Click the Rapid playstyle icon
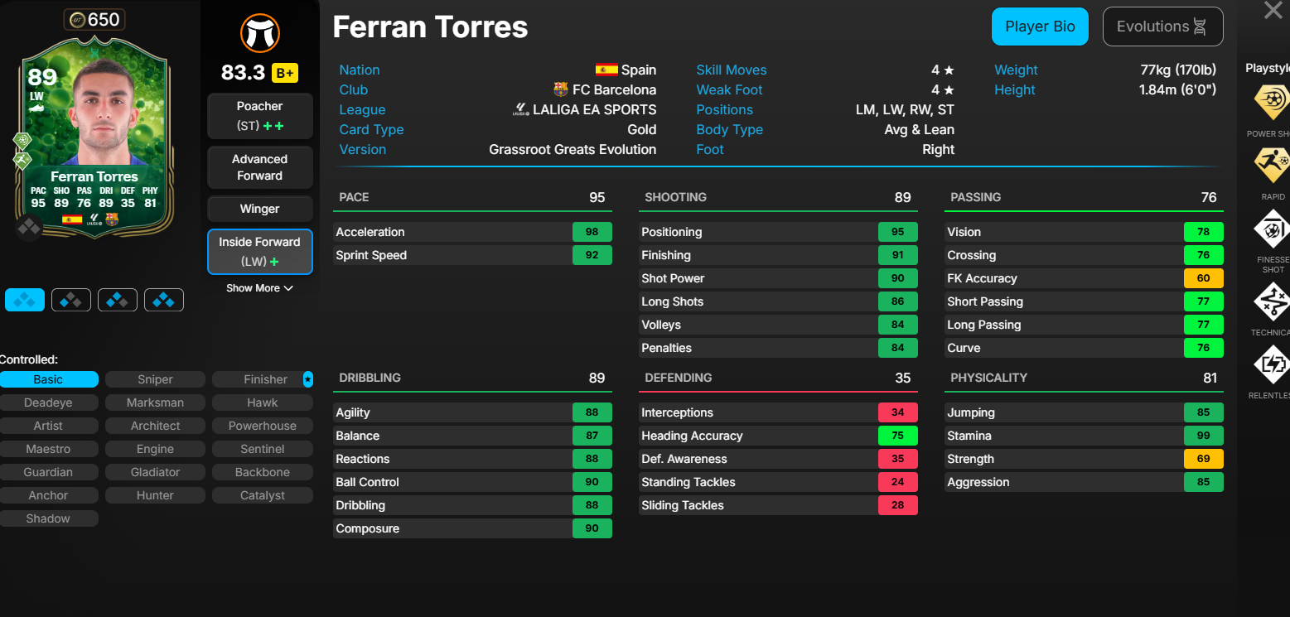This screenshot has width=1290, height=617. pos(1271,165)
